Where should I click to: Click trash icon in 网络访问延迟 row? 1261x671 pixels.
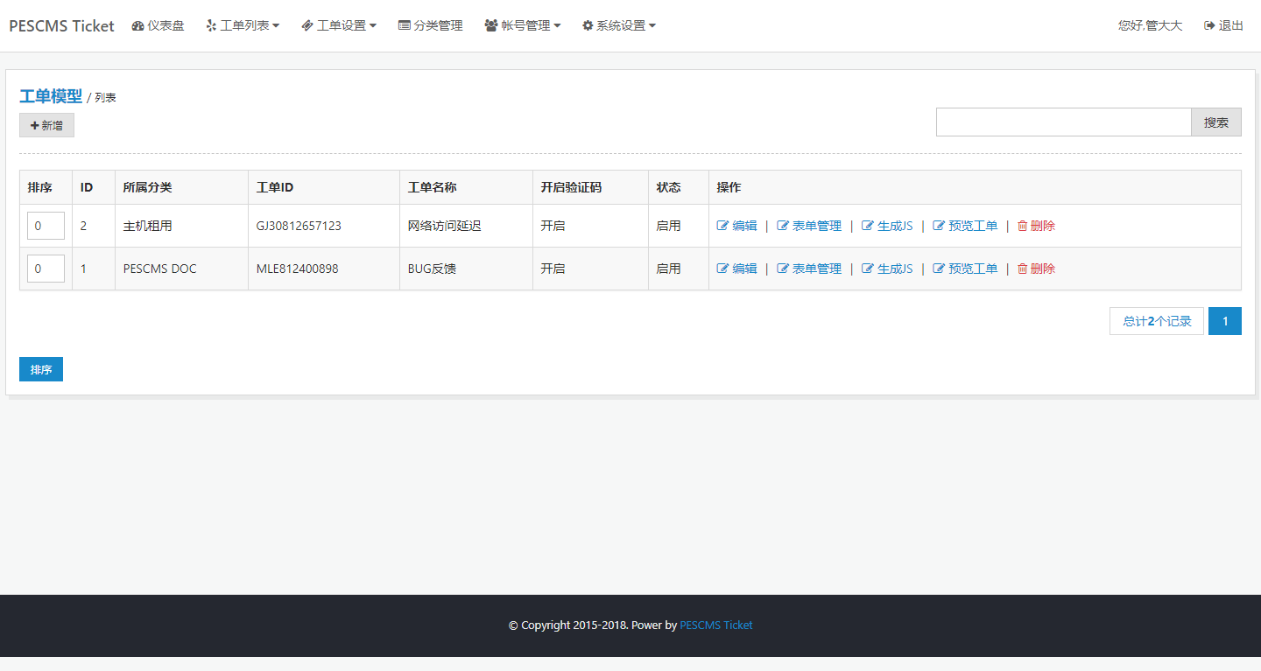1022,226
